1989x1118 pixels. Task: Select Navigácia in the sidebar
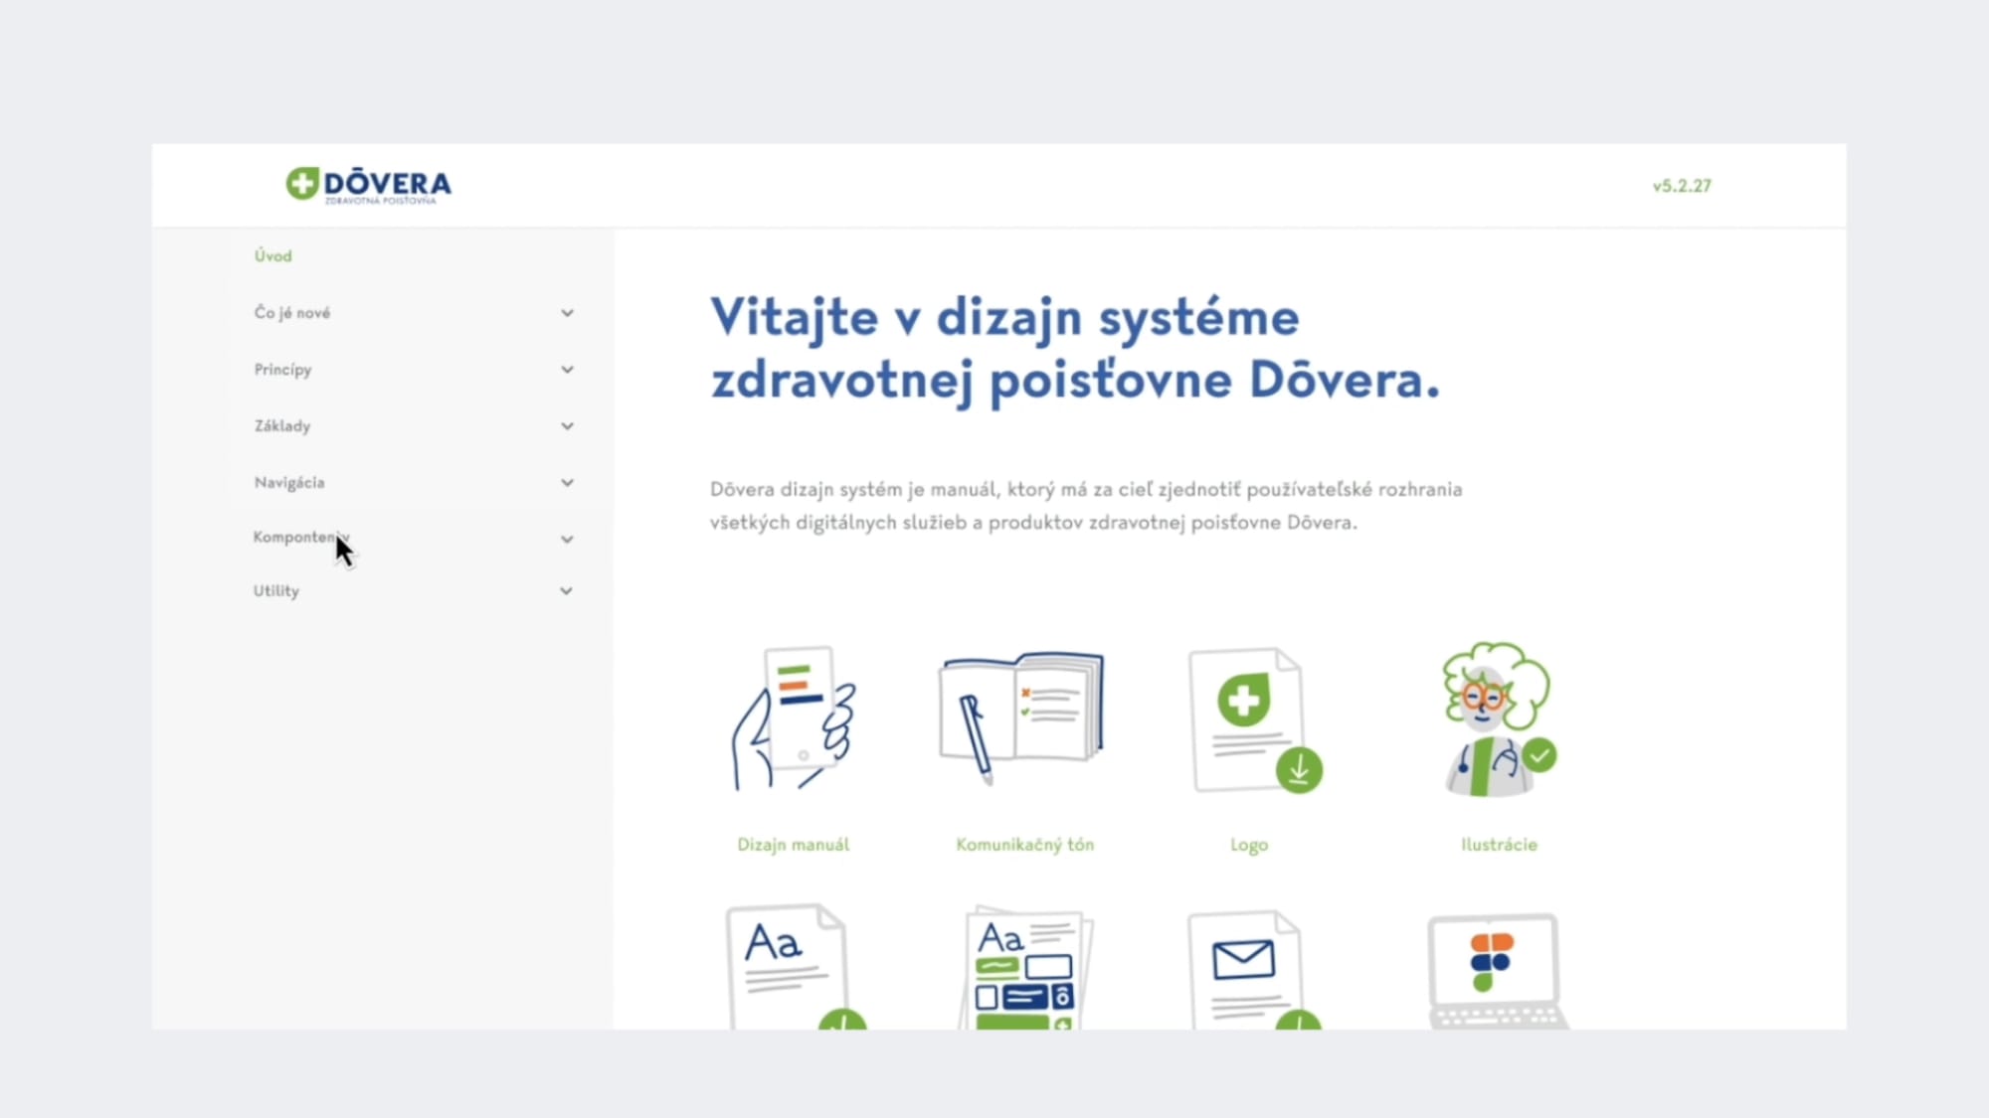288,483
